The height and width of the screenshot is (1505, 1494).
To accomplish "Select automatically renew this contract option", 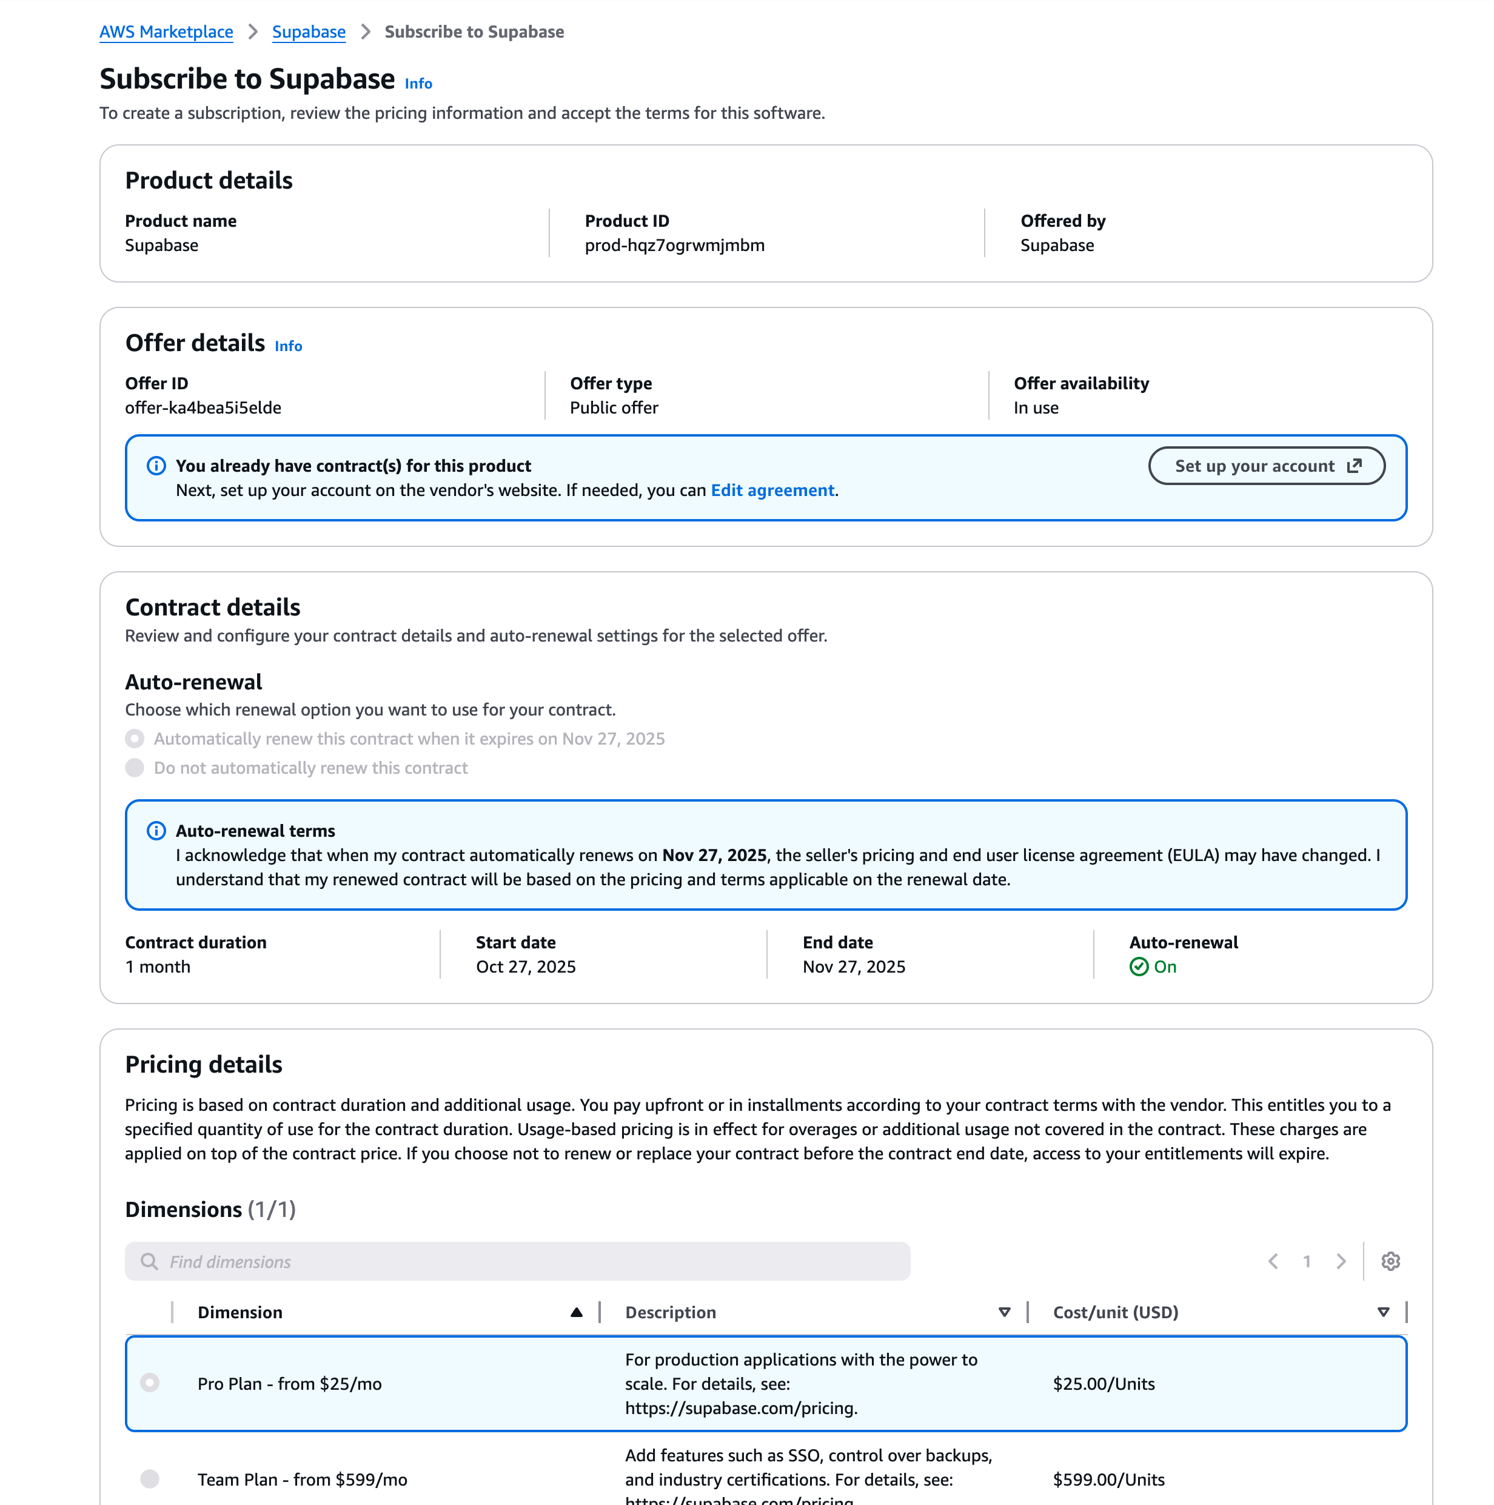I will (135, 739).
